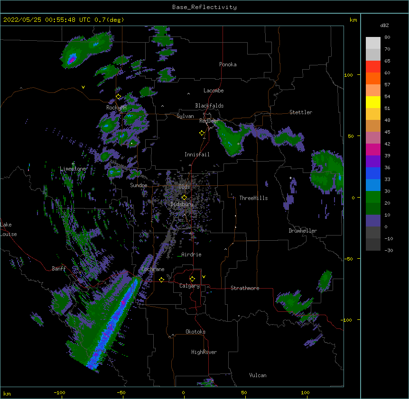The image size is (409, 399).
Task: Pick the purple 36–39 dBZ legend swatch
Action: tap(373, 162)
